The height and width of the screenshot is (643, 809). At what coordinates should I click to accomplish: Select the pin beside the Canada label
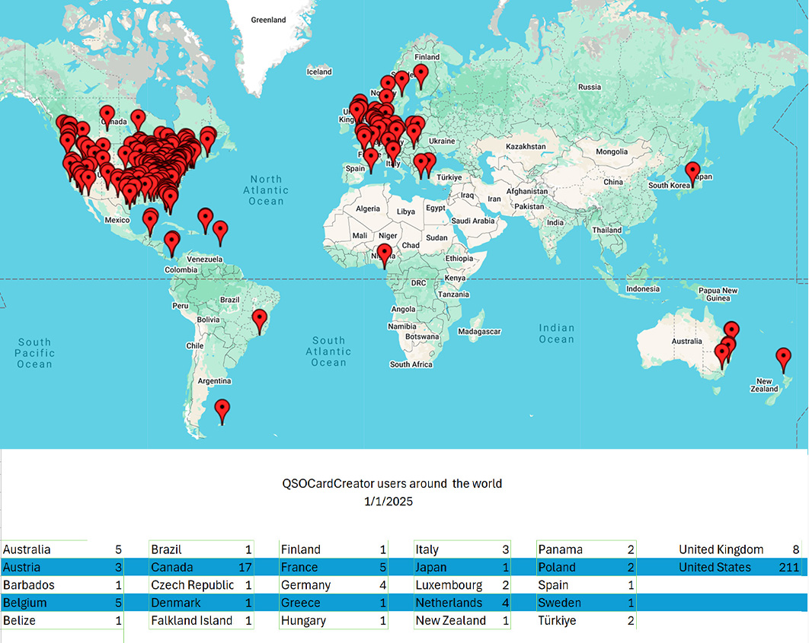click(107, 116)
